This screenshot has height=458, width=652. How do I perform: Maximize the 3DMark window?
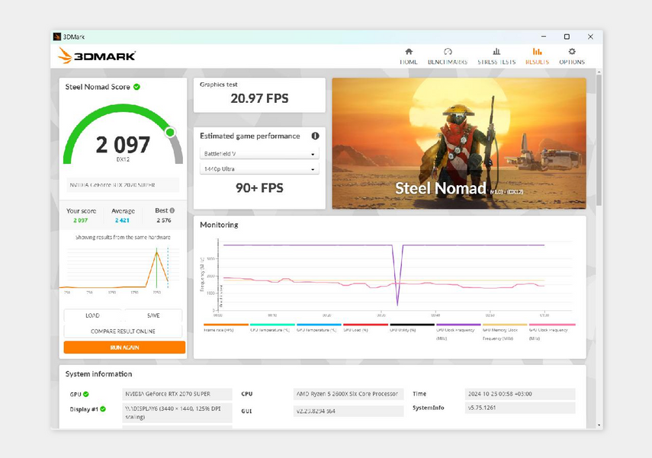(x=567, y=37)
